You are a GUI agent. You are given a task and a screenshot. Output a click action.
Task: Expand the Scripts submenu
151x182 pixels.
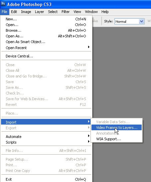click(46, 142)
